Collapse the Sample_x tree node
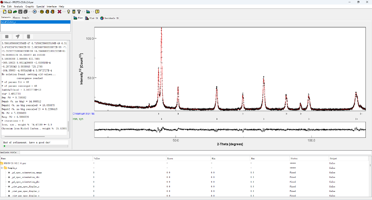The image size is (372, 200). click(x=2, y=168)
